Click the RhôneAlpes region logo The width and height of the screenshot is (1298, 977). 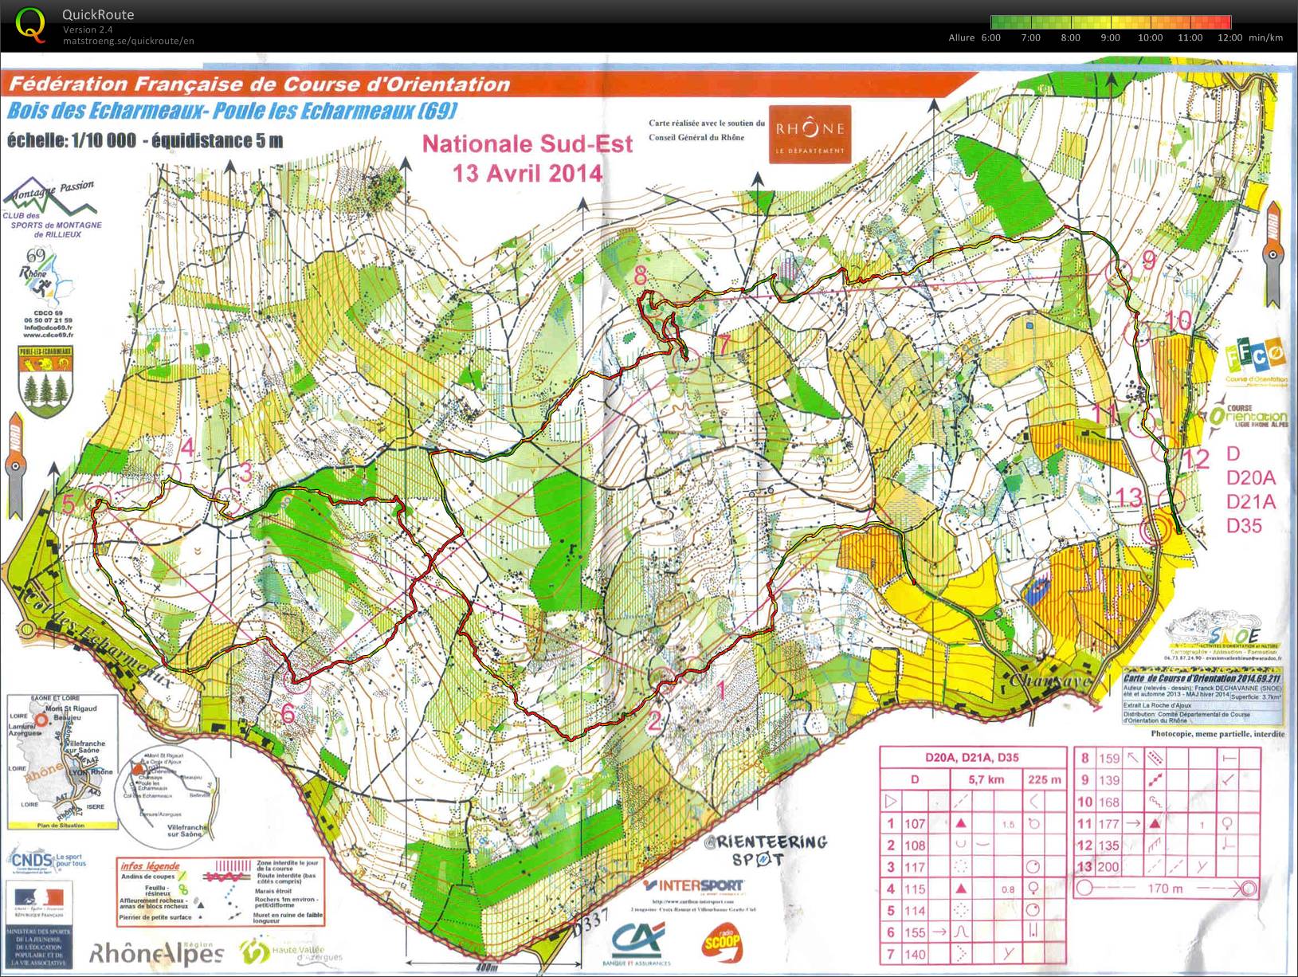(155, 953)
